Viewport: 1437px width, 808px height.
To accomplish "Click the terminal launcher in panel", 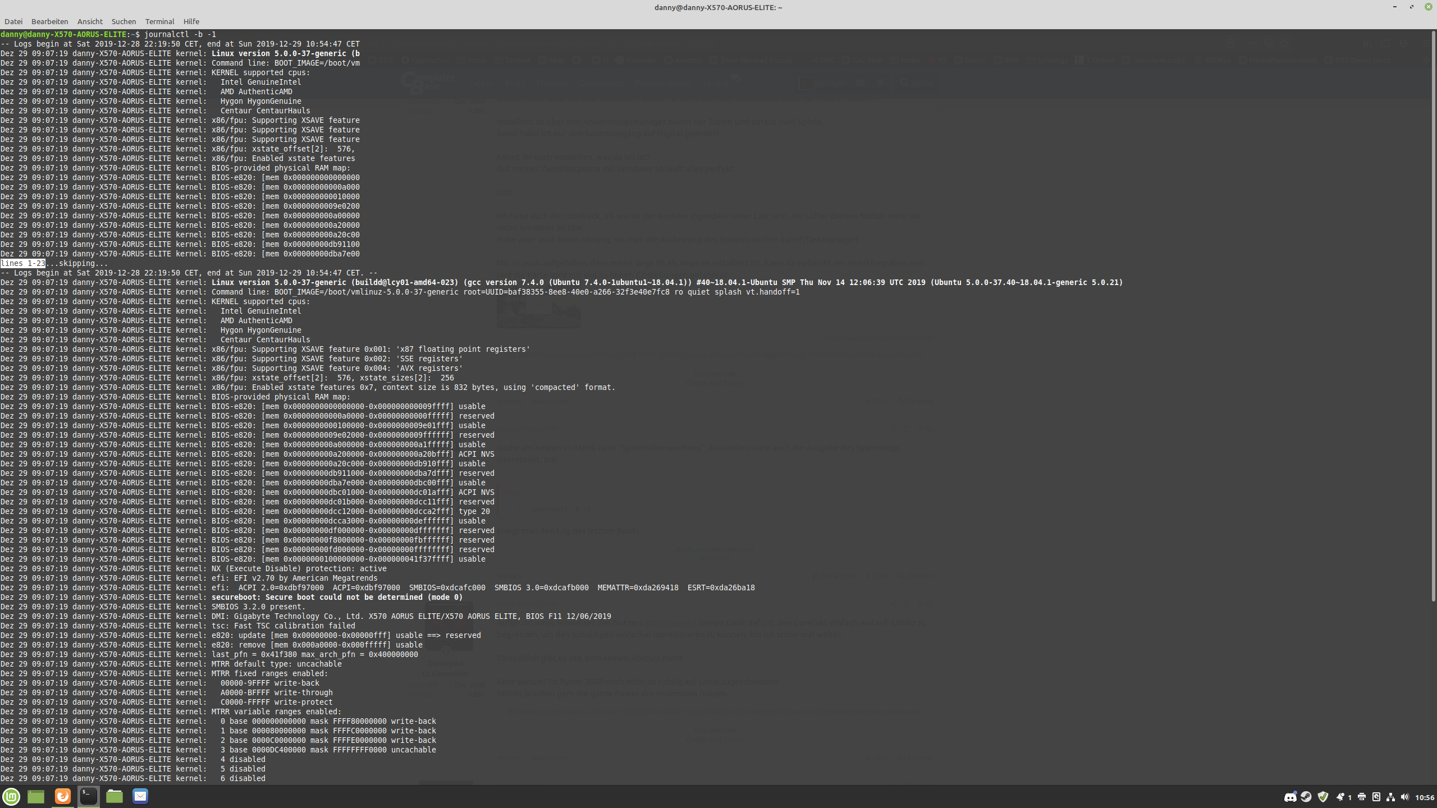I will (x=88, y=796).
